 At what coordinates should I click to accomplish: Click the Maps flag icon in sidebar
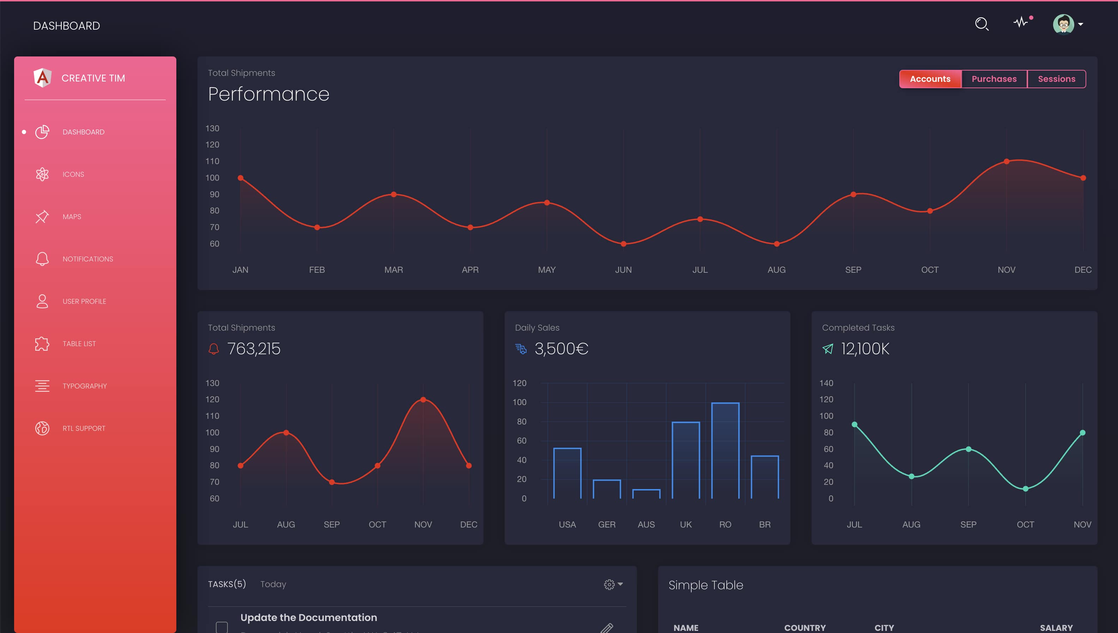(42, 217)
